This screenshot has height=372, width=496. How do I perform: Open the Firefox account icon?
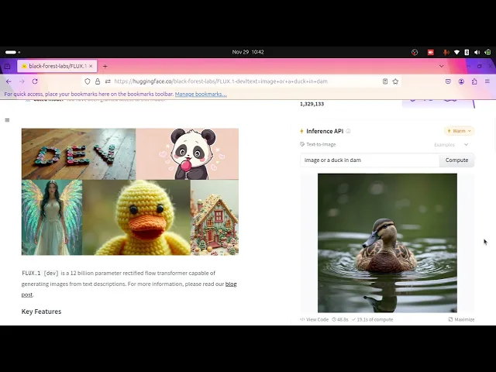(461, 81)
